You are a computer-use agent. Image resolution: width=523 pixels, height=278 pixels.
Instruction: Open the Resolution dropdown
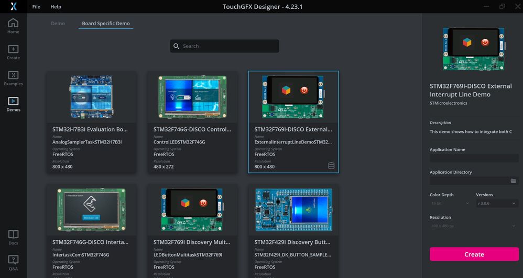click(474, 226)
